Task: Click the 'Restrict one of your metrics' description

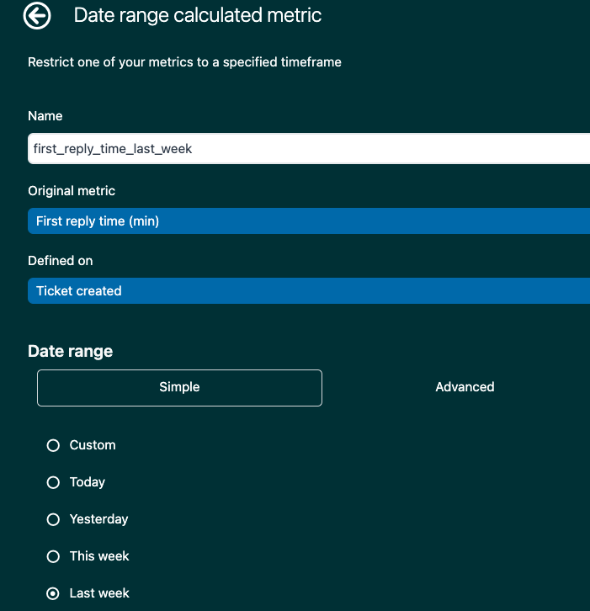Action: click(x=184, y=62)
